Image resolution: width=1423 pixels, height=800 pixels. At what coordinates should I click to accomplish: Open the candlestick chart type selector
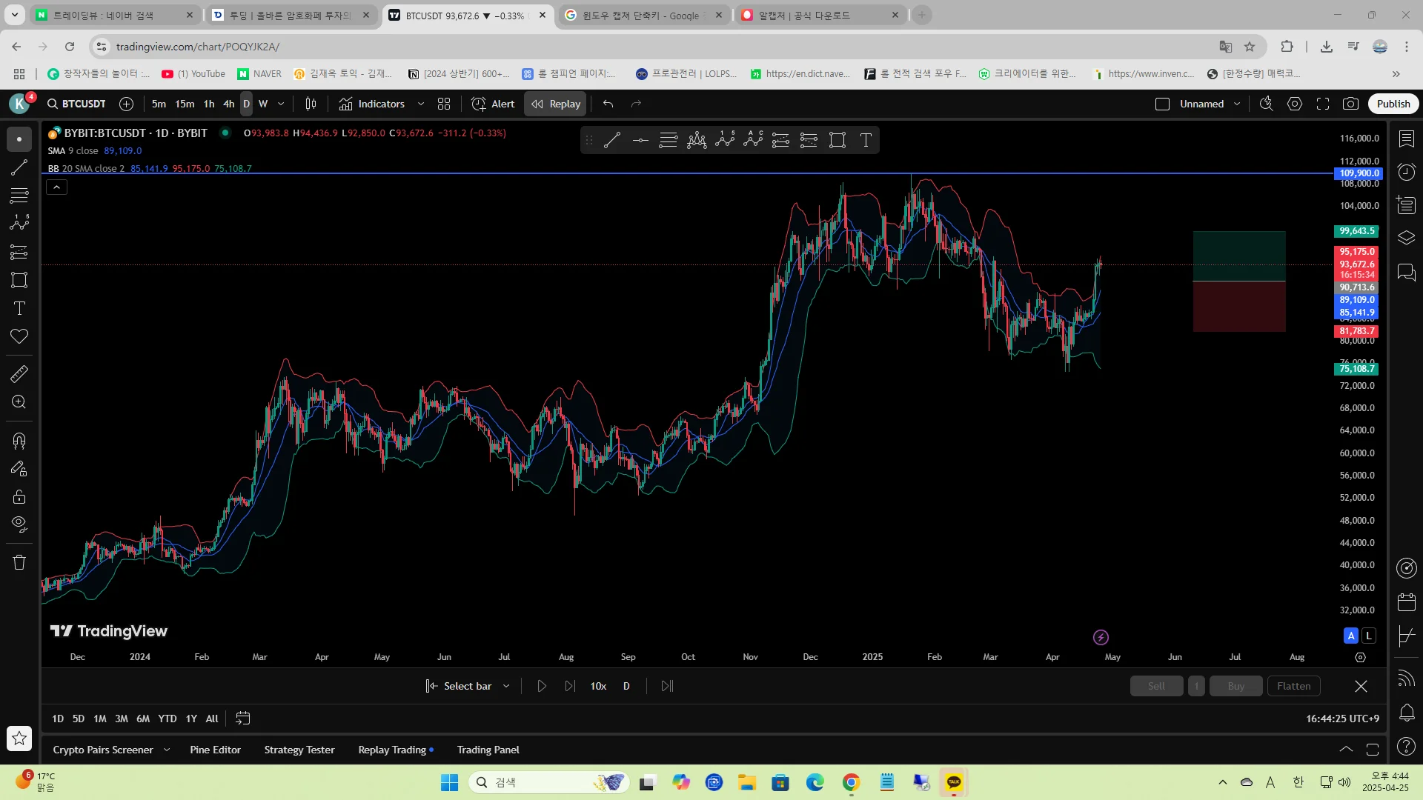point(311,104)
